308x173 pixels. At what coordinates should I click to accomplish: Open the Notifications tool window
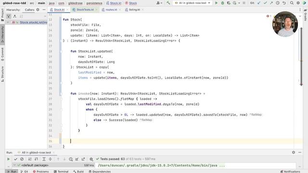pos(290,172)
